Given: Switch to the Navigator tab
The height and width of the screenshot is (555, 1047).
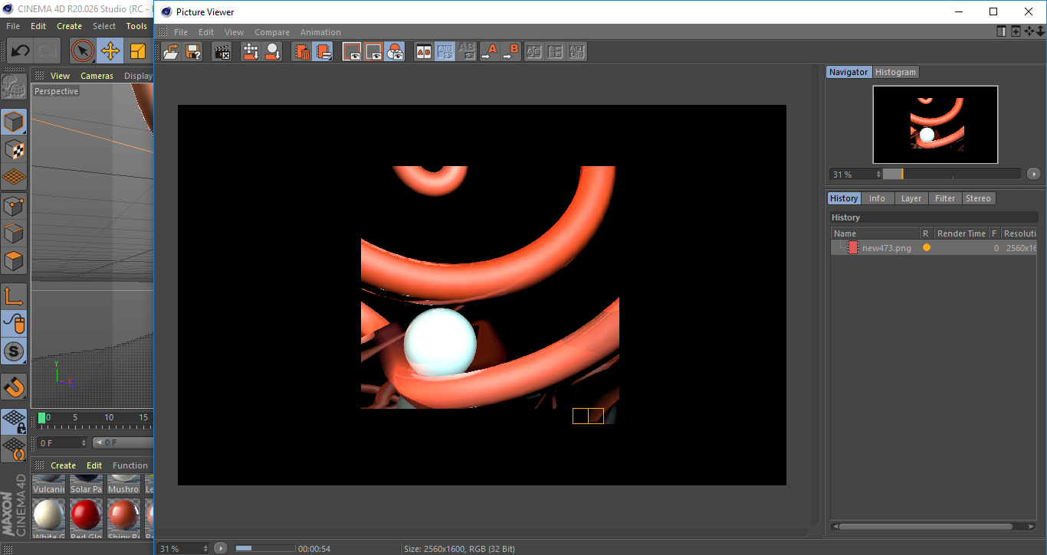Looking at the screenshot, I should click(848, 72).
